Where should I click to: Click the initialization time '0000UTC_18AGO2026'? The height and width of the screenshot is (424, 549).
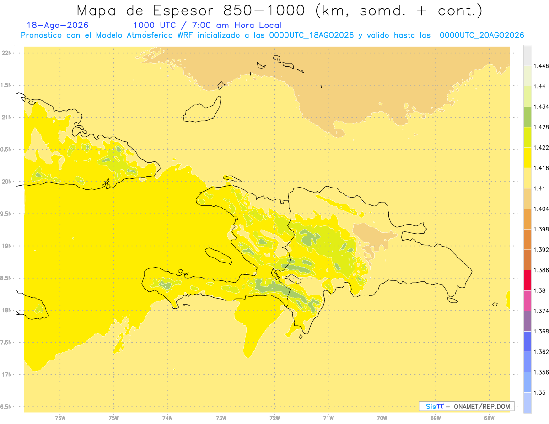coord(312,35)
